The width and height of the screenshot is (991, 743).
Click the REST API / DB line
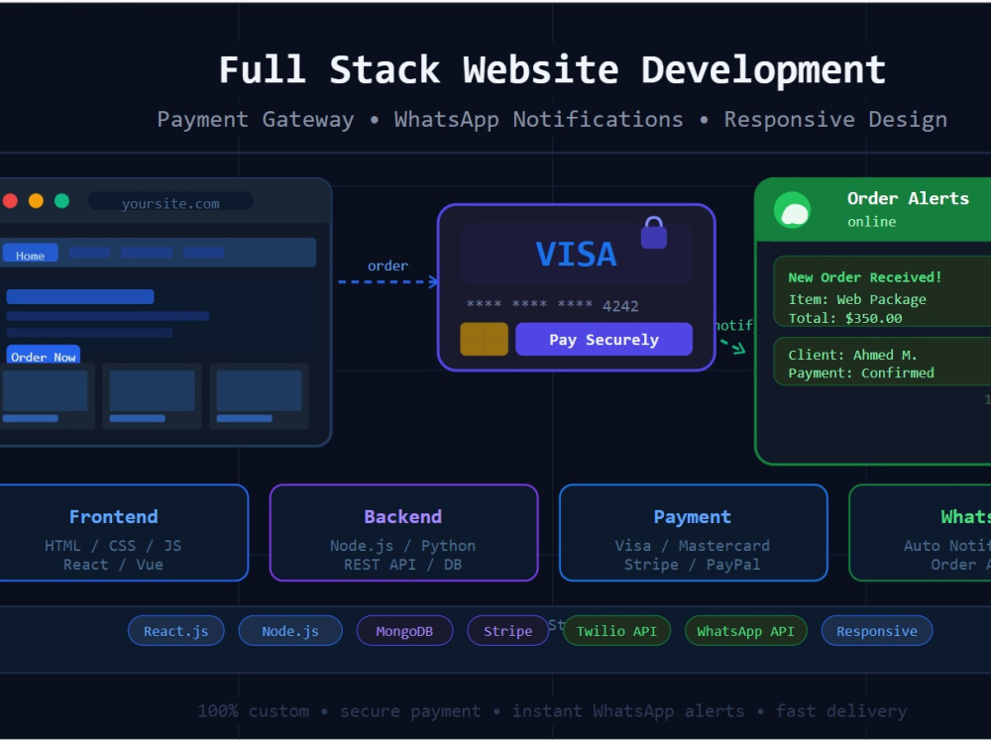click(402, 565)
